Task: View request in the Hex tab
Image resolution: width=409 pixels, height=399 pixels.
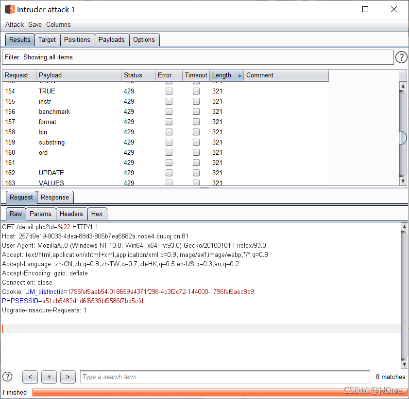Action: 97,214
